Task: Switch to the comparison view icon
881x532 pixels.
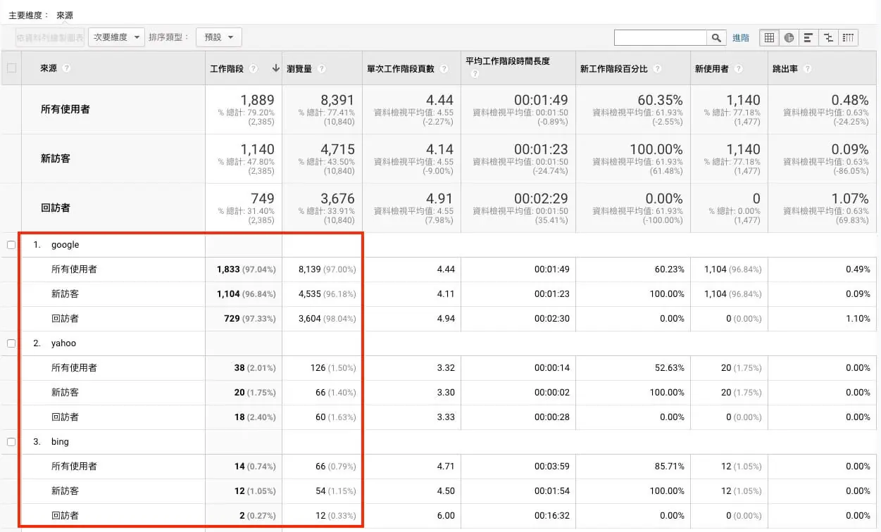Action: point(828,38)
